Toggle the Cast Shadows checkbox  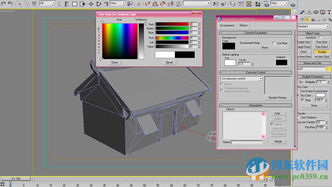pos(299,117)
